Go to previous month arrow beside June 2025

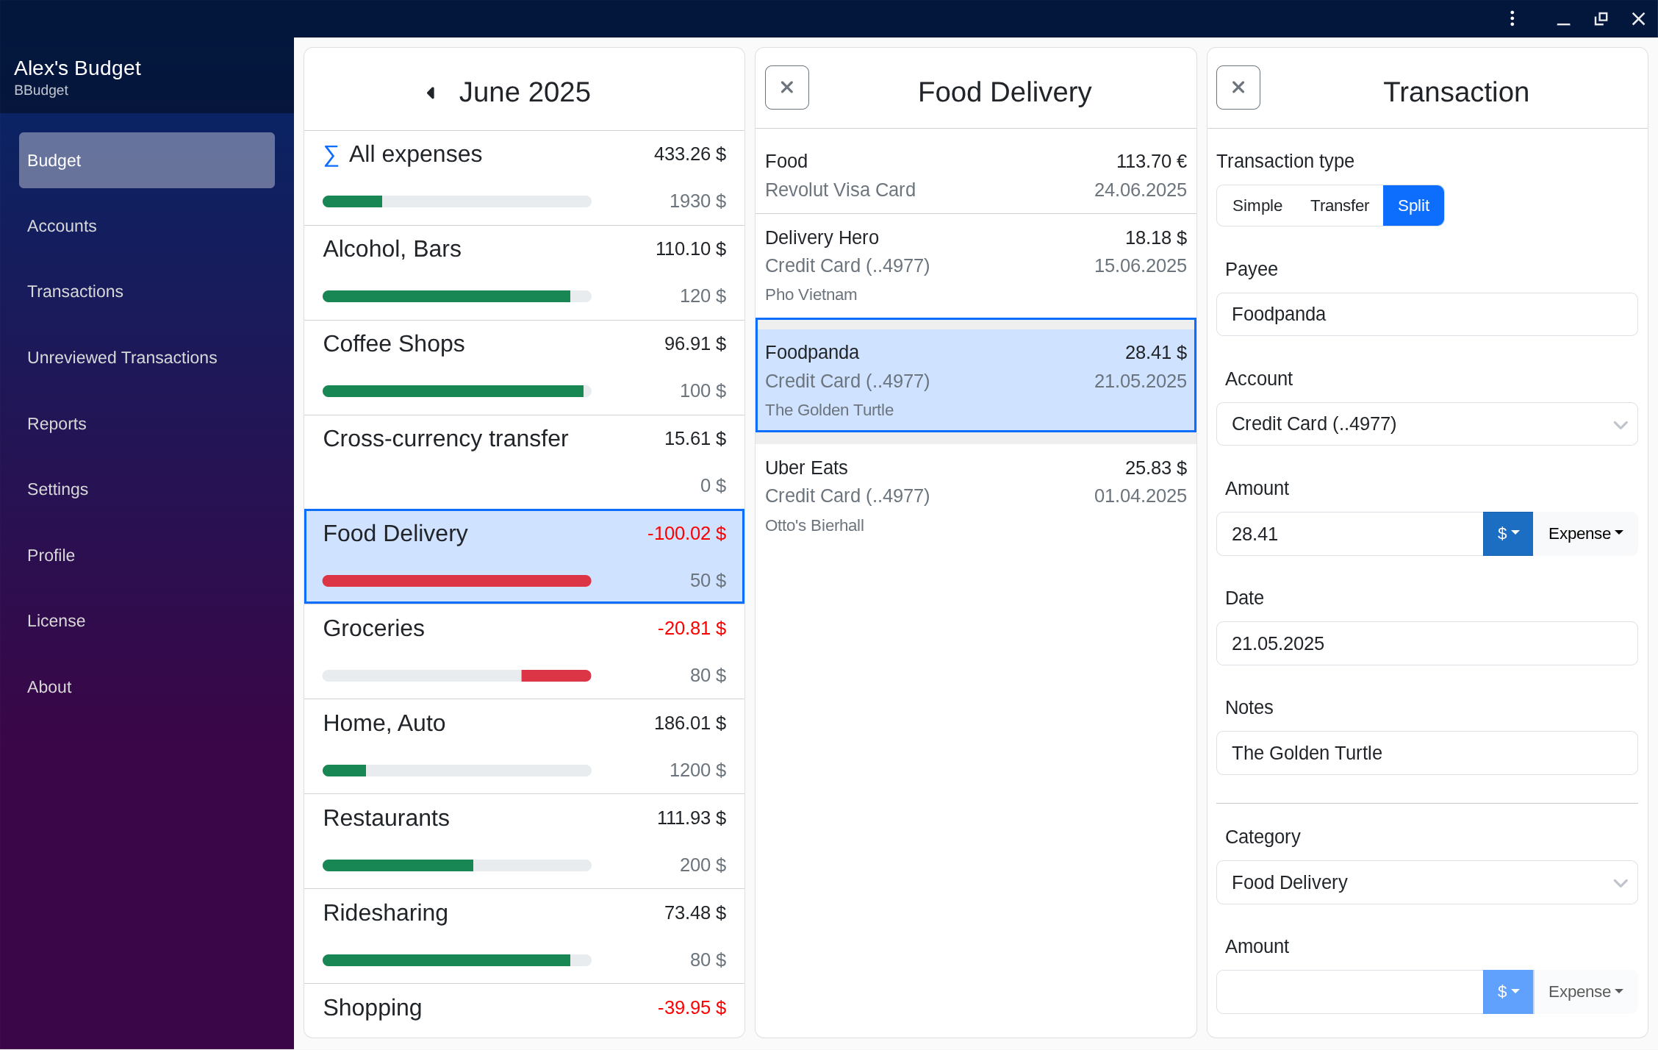coord(431,93)
